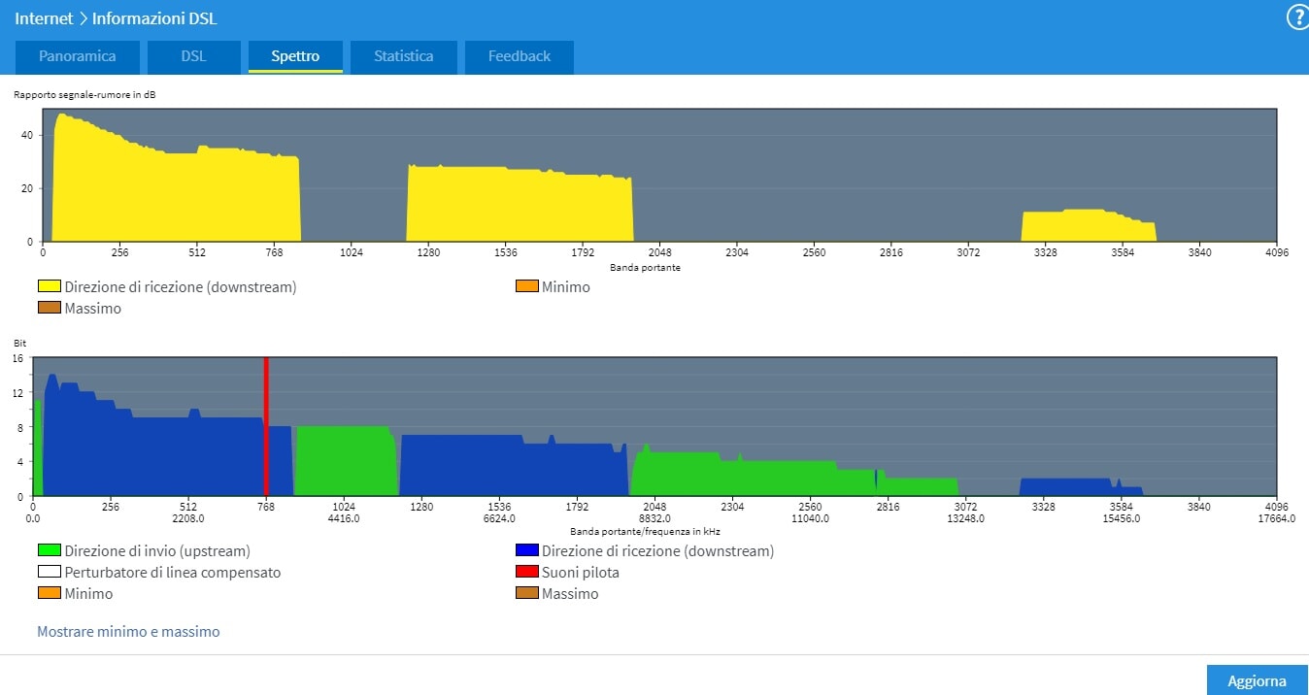The width and height of the screenshot is (1309, 695).
Task: Switch to the Panoramica tab
Action: [78, 56]
